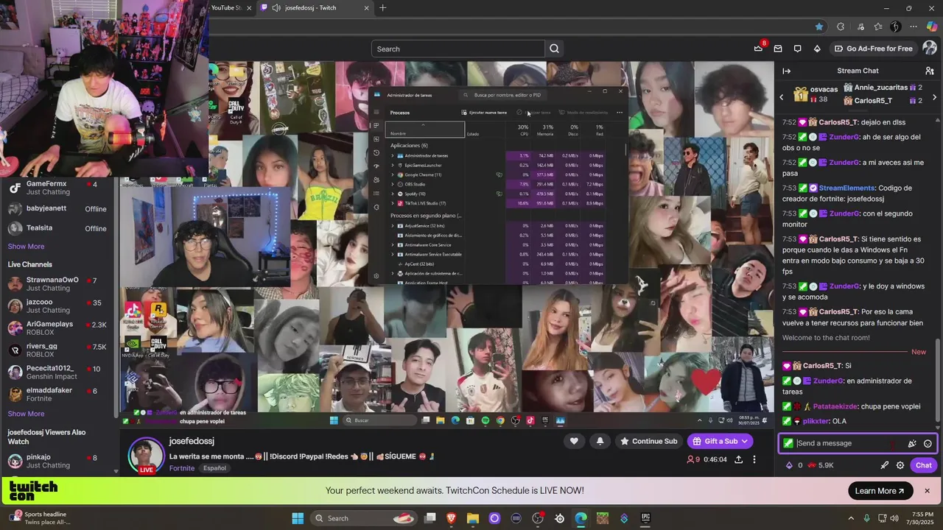The height and width of the screenshot is (530, 943).
Task: Focus the Twitch Search field
Action: [x=458, y=49]
